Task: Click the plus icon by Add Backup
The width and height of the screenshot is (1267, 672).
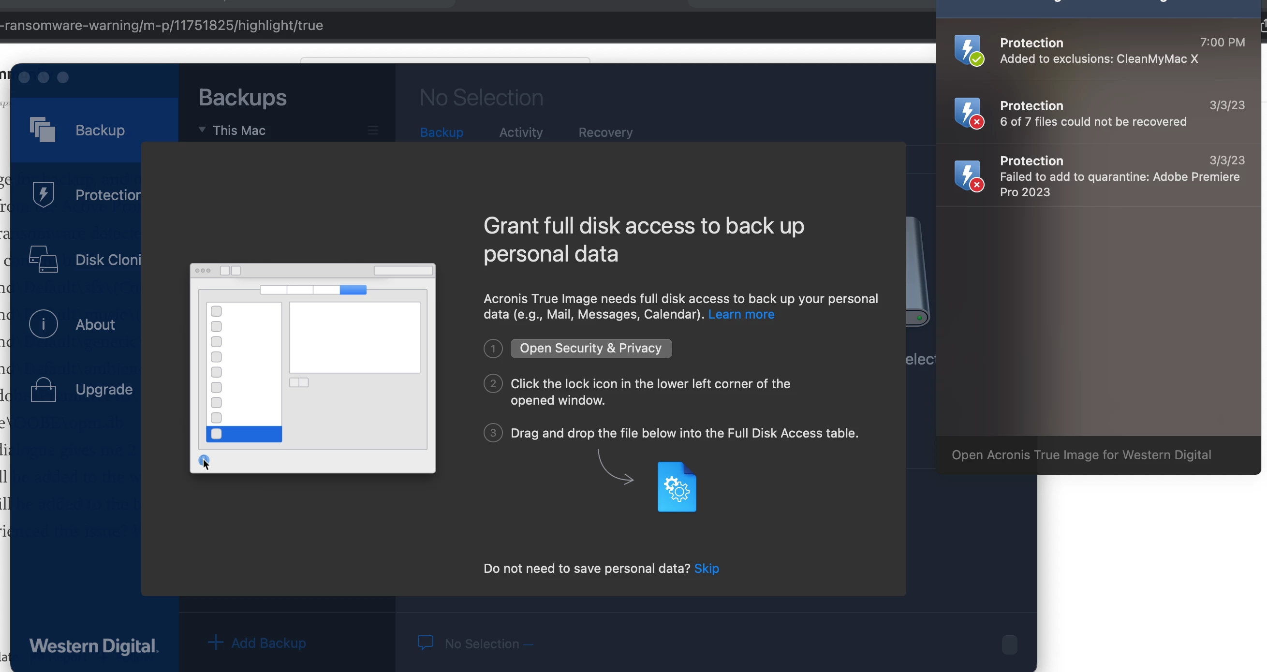Action: (215, 642)
